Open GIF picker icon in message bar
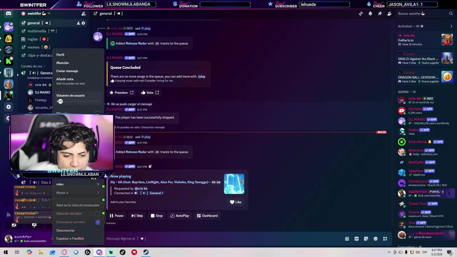This screenshot has width=457, height=257. point(356,239)
